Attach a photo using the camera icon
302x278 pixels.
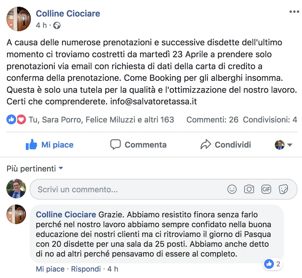click(249, 189)
